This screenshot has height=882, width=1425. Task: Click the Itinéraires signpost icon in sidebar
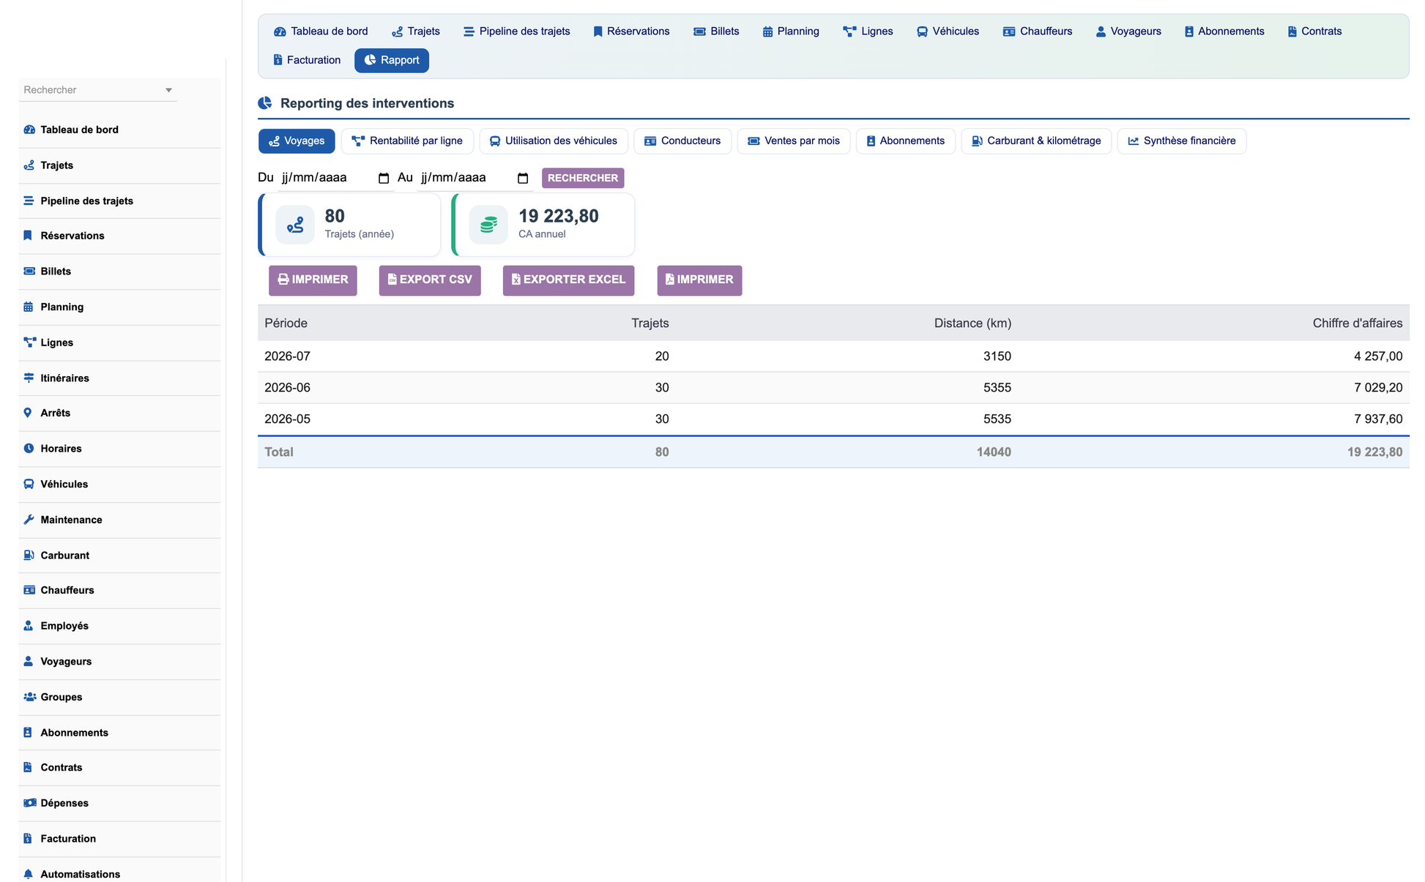pyautogui.click(x=29, y=378)
